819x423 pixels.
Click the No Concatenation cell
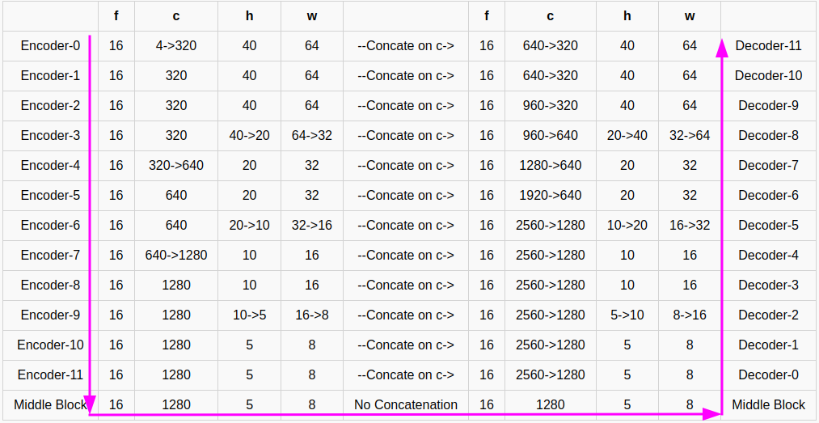click(406, 404)
